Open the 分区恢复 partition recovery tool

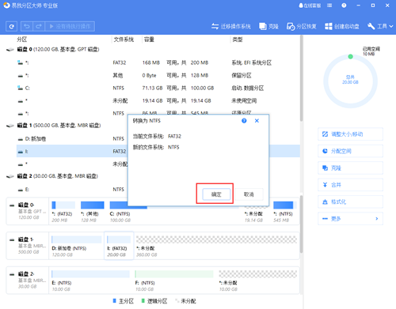(302, 26)
